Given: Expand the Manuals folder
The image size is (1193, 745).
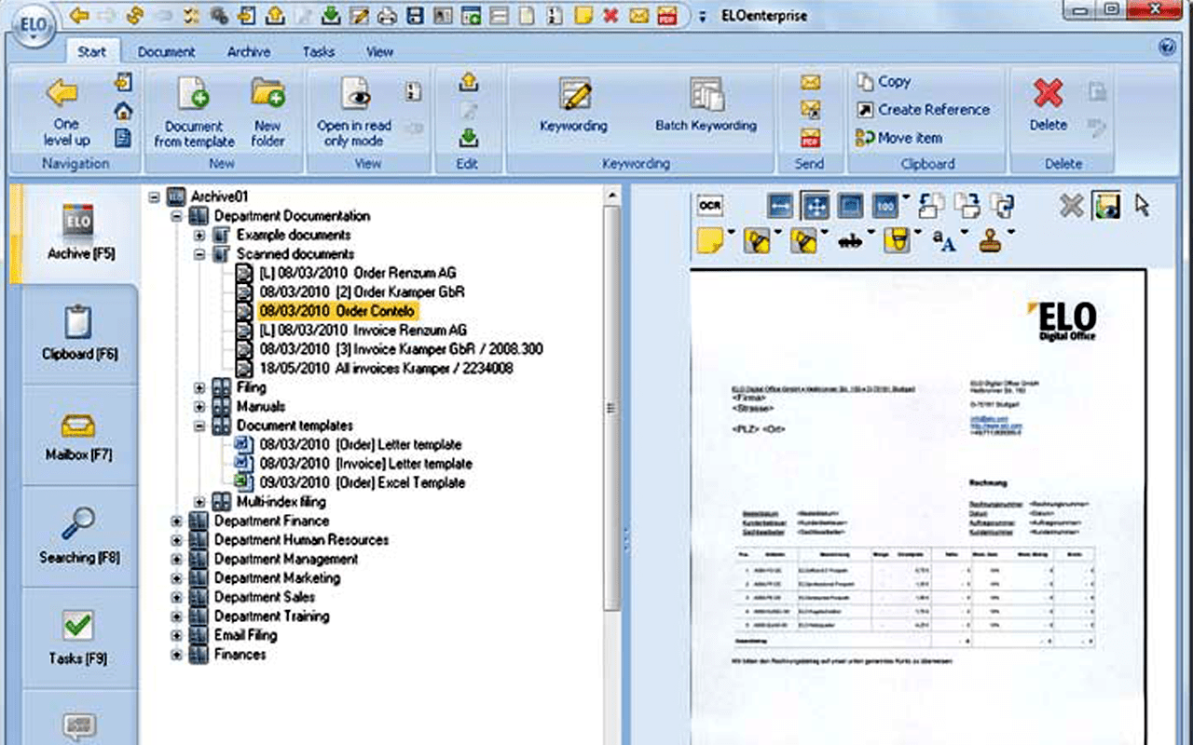Looking at the screenshot, I should point(199,407).
